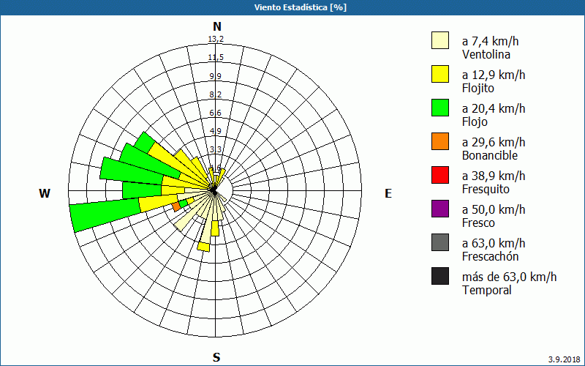This screenshot has width=585, height=366.
Task: Click the 'a 7,4 km/h' legend text
Action: (490, 41)
